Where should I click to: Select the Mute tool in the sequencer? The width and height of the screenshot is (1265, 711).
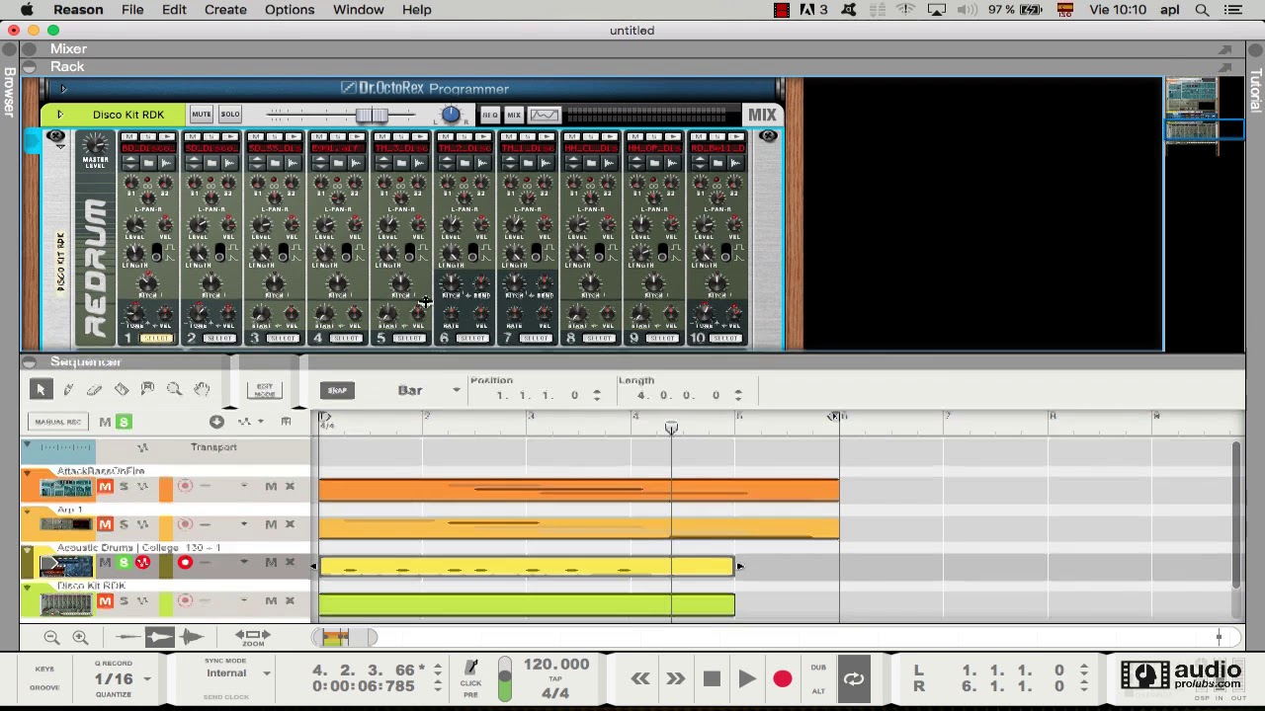pyautogui.click(x=148, y=390)
